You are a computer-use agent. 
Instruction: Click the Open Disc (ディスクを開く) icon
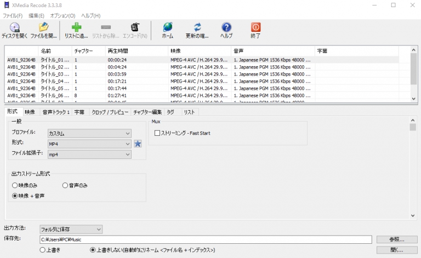[x=14, y=27]
